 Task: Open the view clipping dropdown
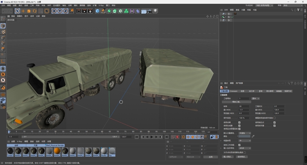tap(244, 141)
